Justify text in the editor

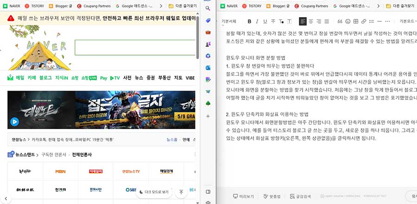(327, 22)
